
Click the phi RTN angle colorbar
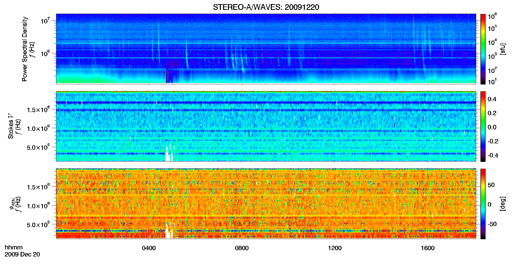483,204
